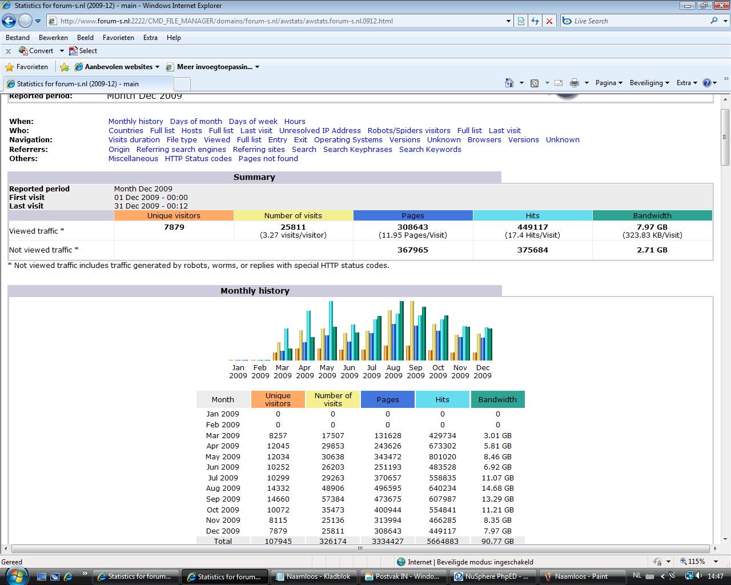
Task: Click the horizontal scrollbar at page bottom
Action: tap(360, 548)
